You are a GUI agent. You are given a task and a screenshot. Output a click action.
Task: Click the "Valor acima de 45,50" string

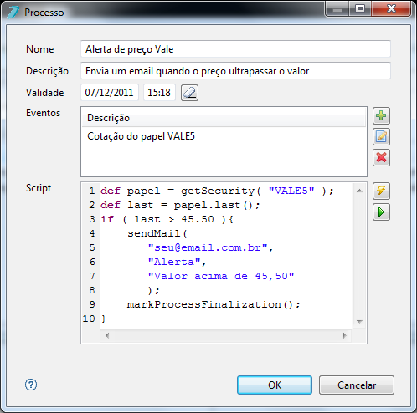[x=221, y=276]
